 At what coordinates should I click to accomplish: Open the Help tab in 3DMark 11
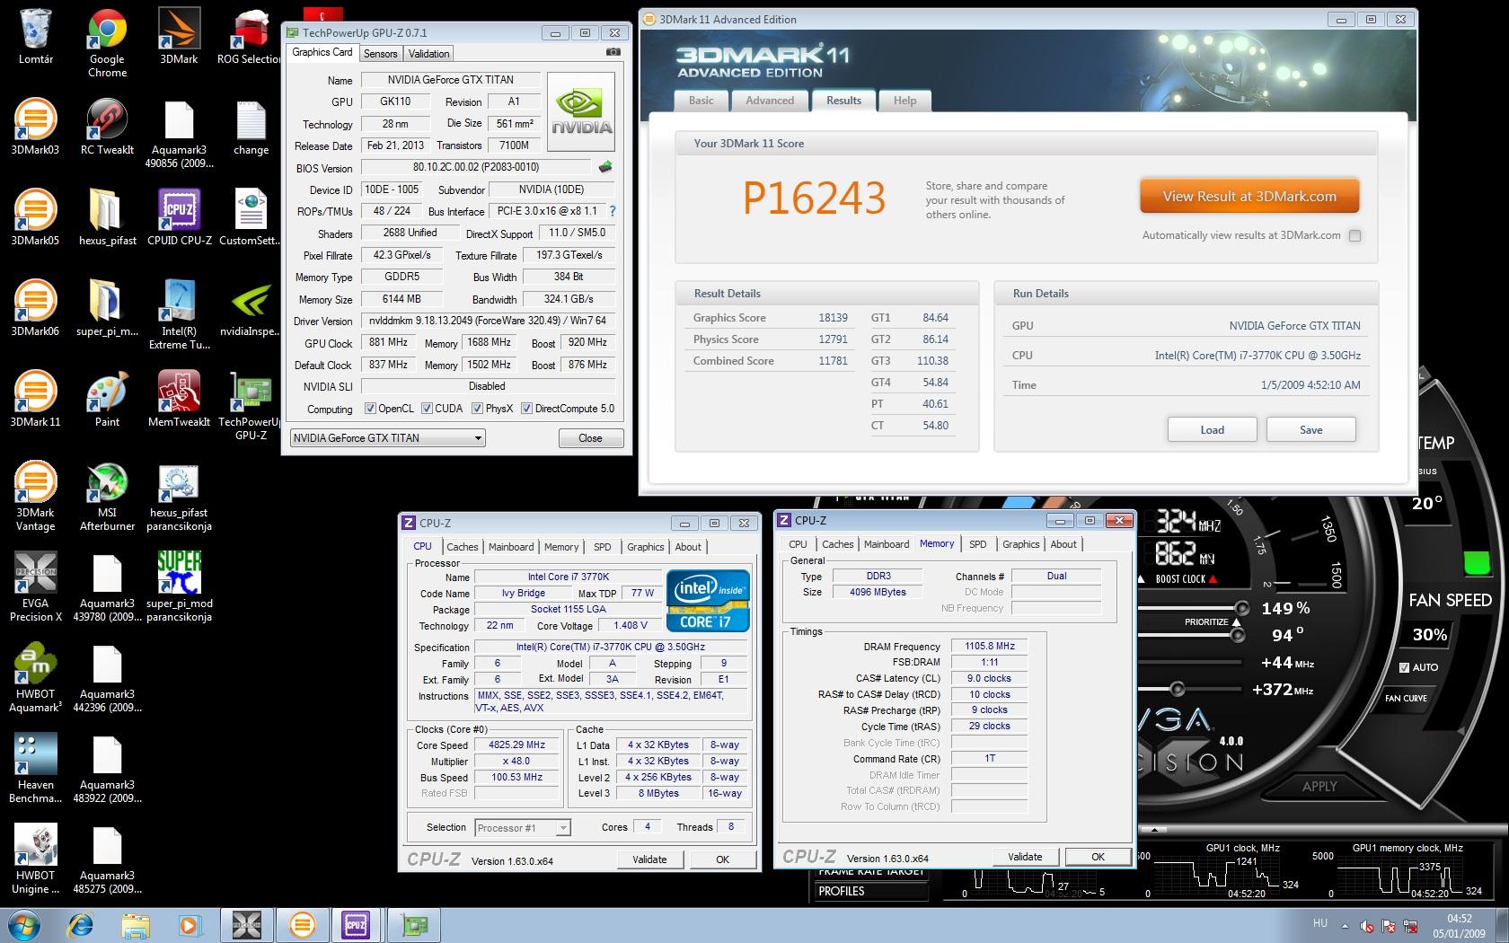pyautogui.click(x=905, y=101)
